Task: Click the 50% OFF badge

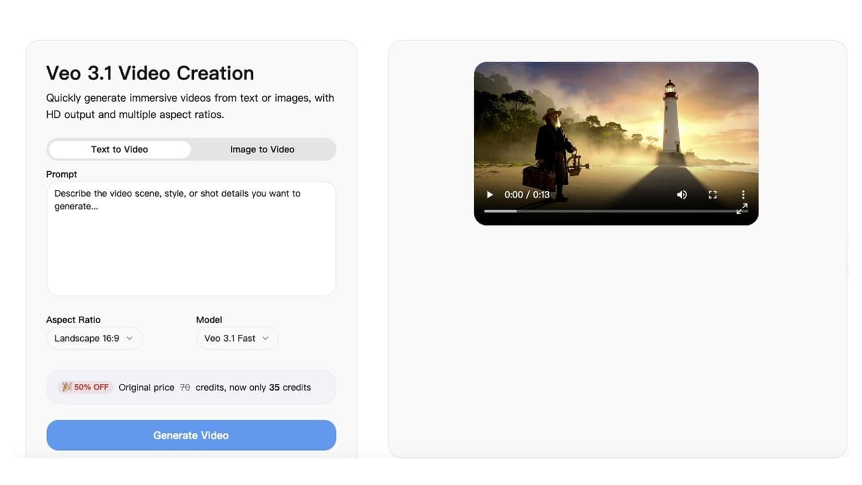Action: [84, 387]
